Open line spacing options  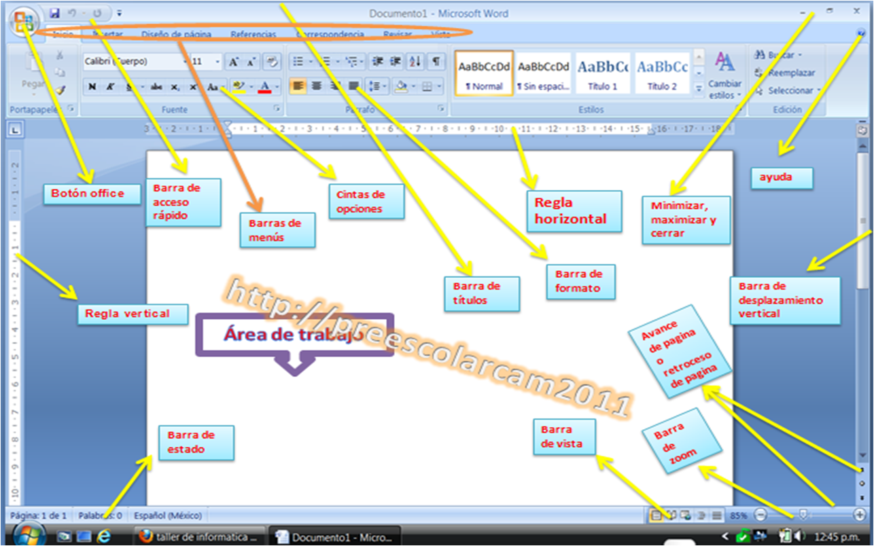pyautogui.click(x=376, y=86)
